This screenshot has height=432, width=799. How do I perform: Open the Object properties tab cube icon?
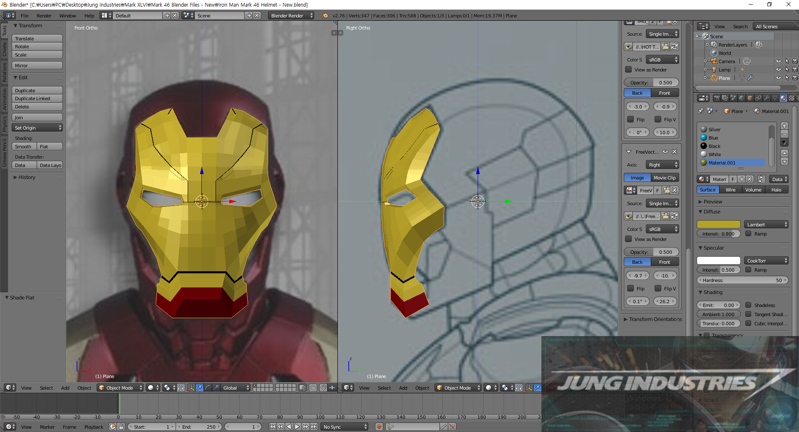coord(750,98)
